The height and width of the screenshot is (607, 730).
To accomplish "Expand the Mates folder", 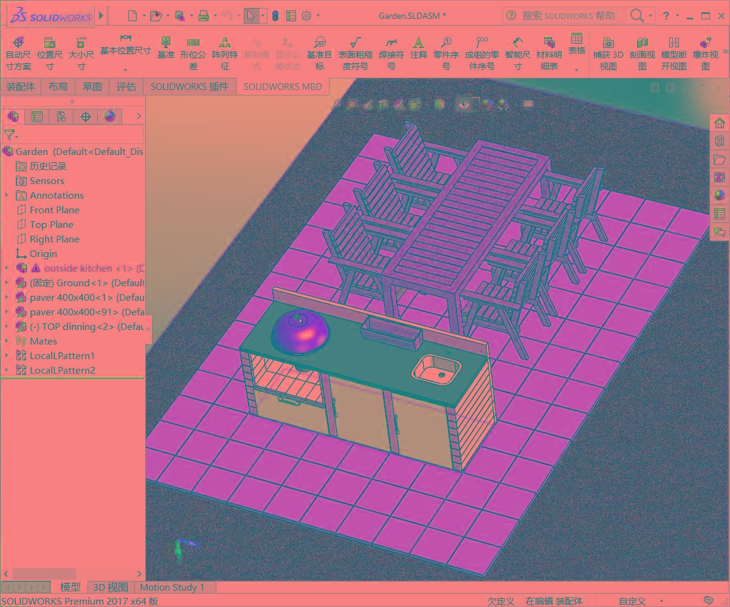I will (x=7, y=341).
